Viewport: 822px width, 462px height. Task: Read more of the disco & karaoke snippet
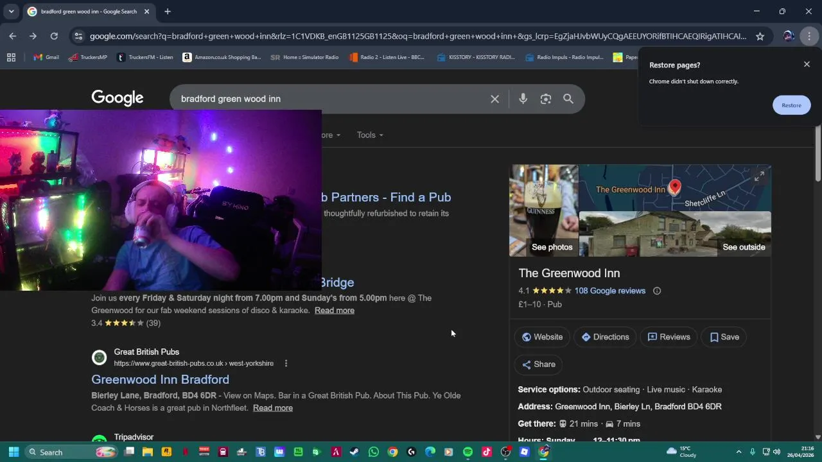point(335,311)
